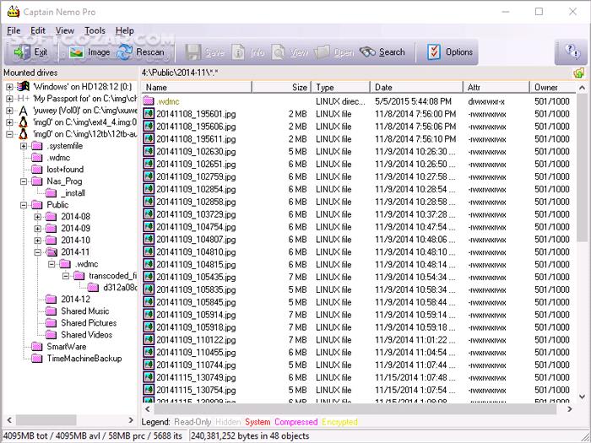Expand the .systemfile folder node

coord(24,146)
